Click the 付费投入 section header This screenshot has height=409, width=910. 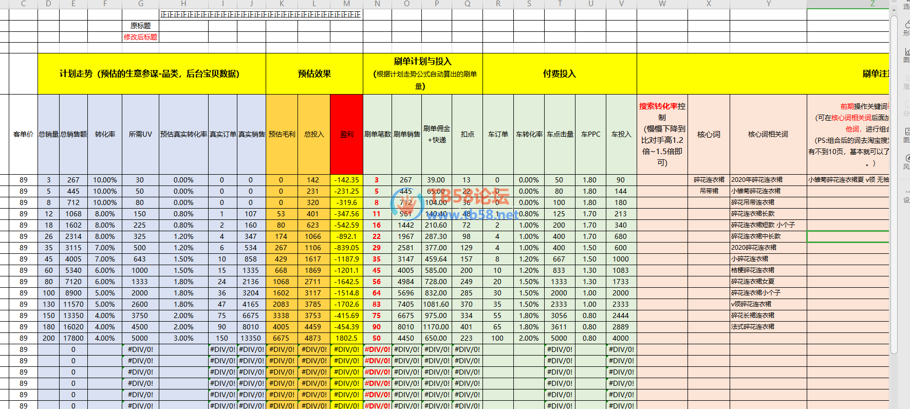(x=560, y=73)
